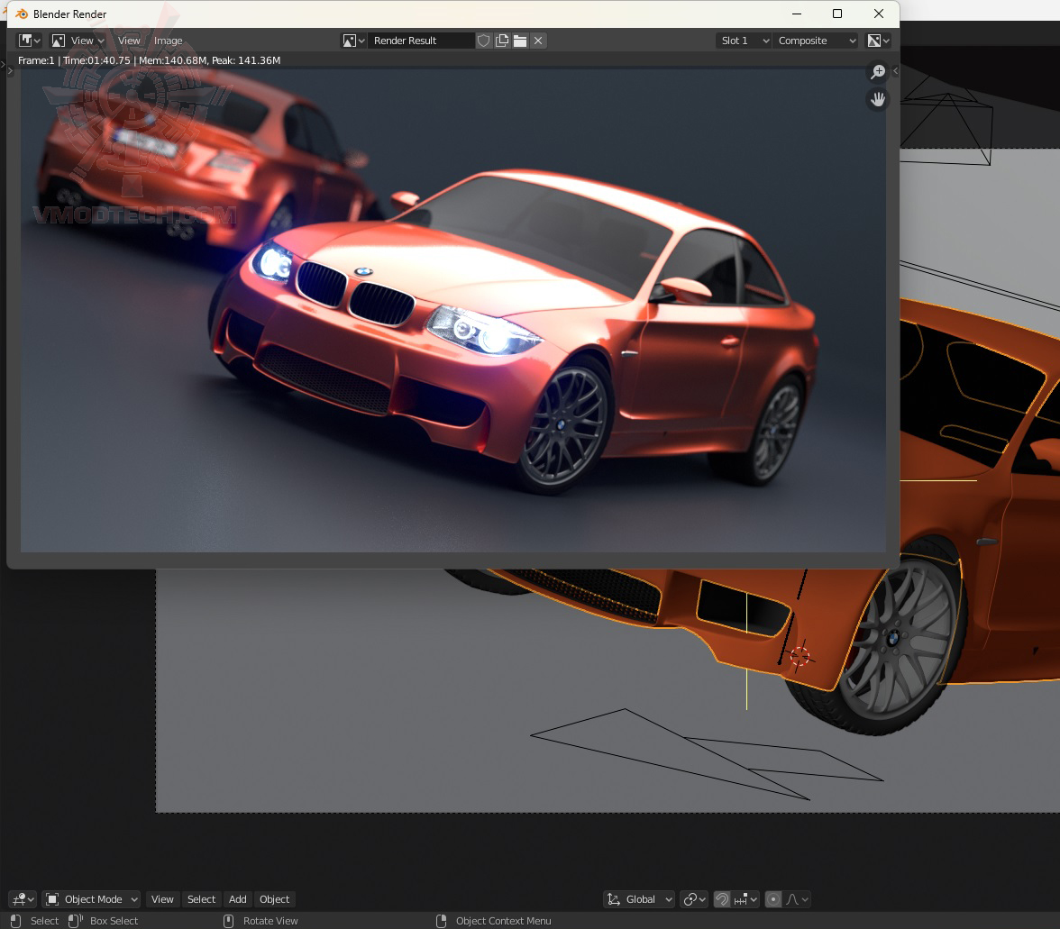The image size is (1060, 929).
Task: Open the transform pivot point dropdown
Action: [x=694, y=899]
